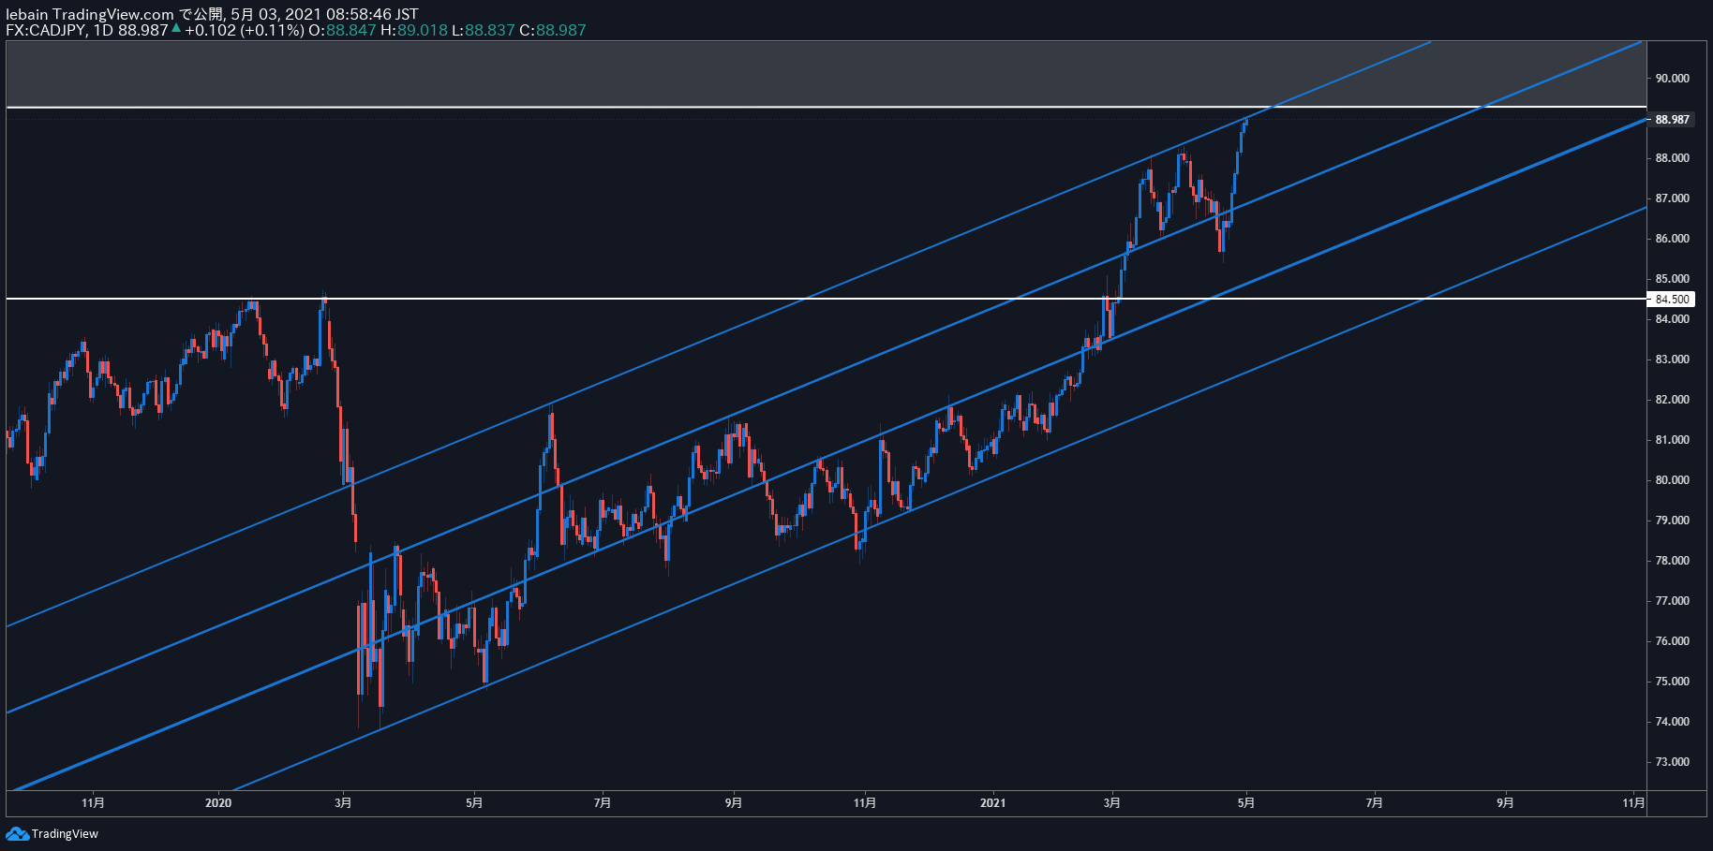Click the TradingView logo icon
The width and height of the screenshot is (1713, 851).
tap(17, 833)
